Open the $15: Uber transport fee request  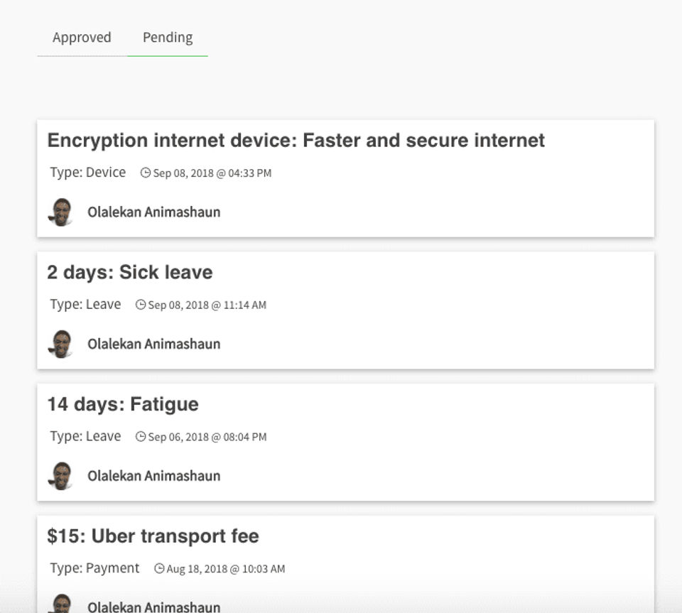click(x=153, y=536)
